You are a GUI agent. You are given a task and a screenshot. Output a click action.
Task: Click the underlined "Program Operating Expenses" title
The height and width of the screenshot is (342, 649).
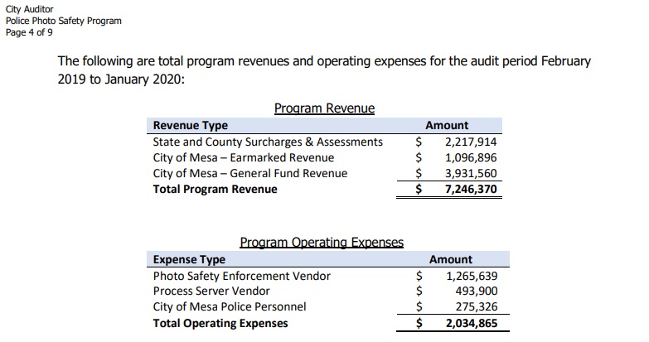[322, 243]
